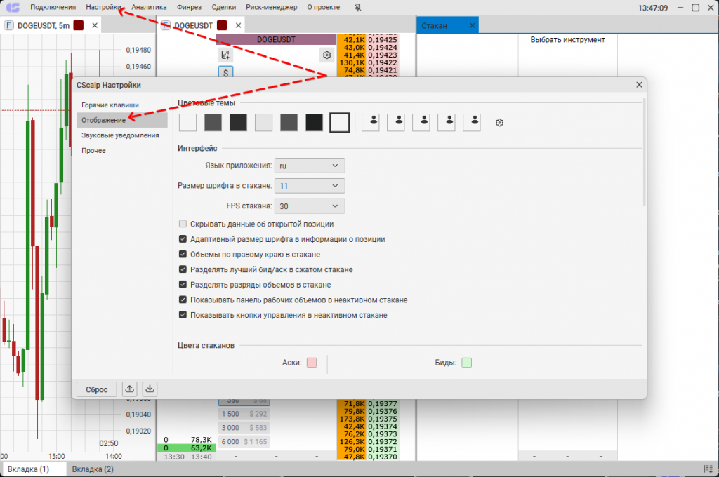719x477 pixels.
Task: Pick the Аски color swatch
Action: point(312,363)
